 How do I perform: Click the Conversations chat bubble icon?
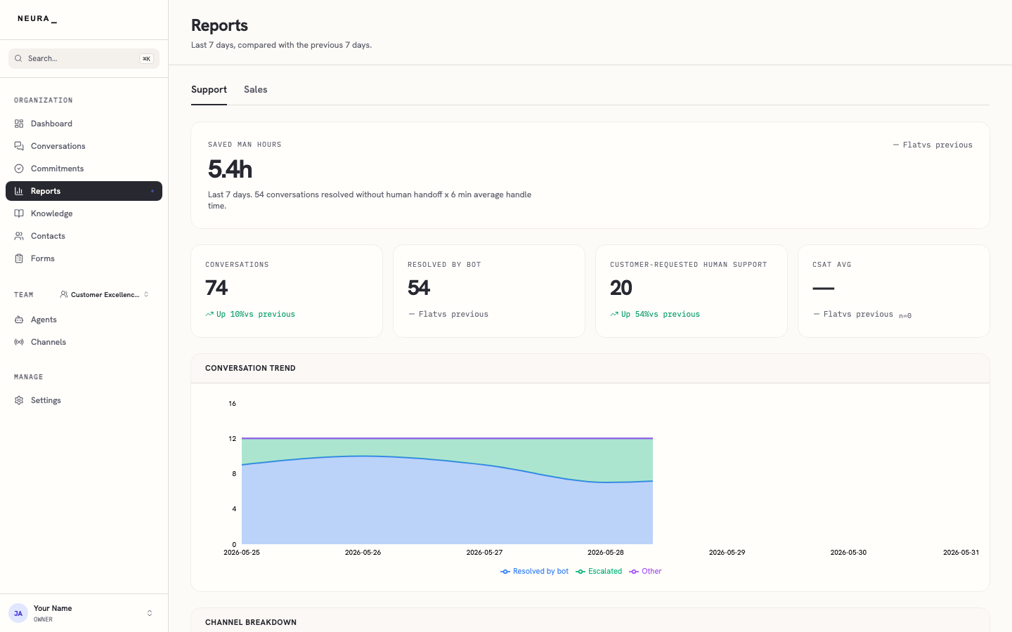pyautogui.click(x=19, y=146)
